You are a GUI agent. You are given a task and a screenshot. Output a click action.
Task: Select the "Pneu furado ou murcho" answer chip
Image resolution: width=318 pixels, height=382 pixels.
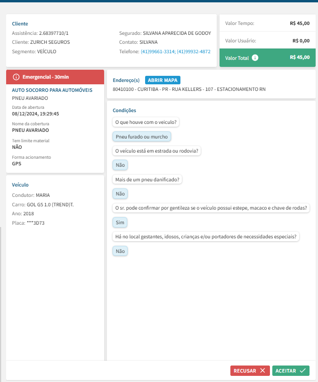click(x=142, y=137)
